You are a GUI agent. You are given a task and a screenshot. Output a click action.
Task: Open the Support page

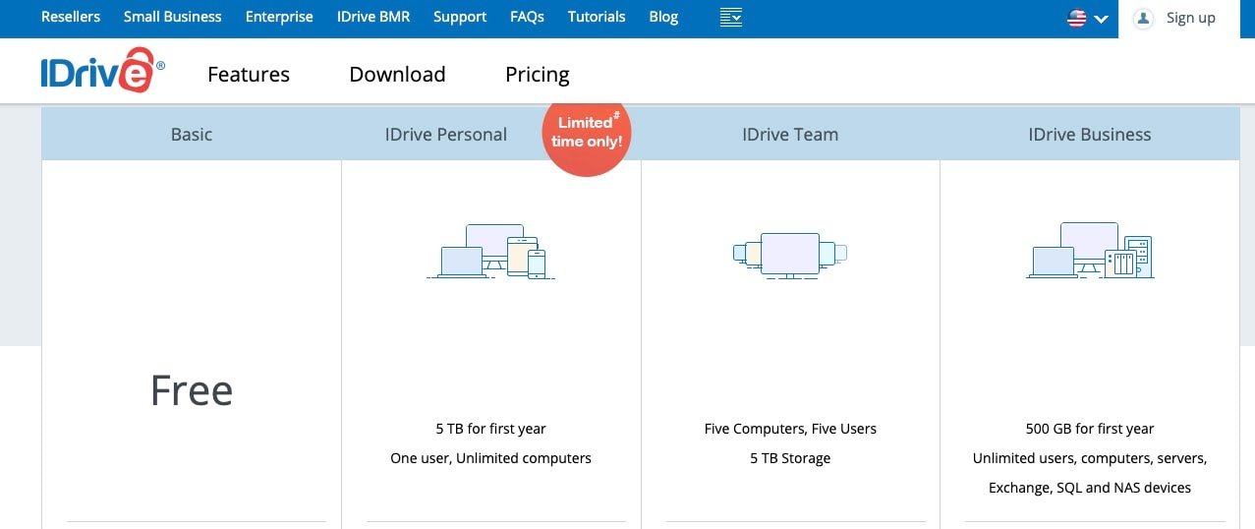click(x=460, y=17)
